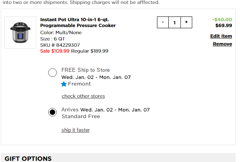The width and height of the screenshot is (240, 162).
Task: Click the Color: Multi/None detail text
Action: [61, 33]
